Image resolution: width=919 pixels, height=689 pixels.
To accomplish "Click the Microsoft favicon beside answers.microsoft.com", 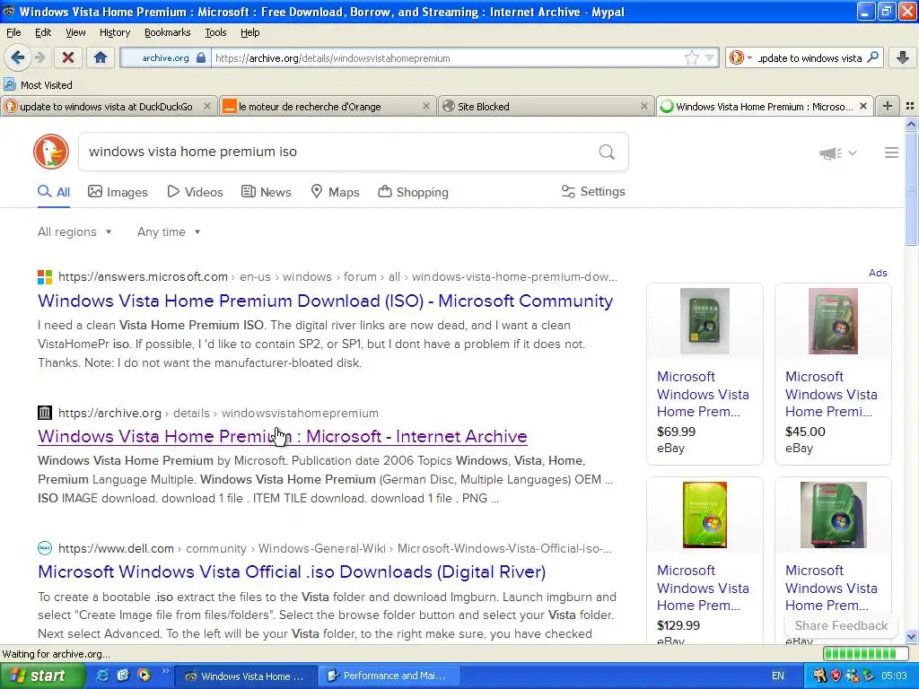I will click(45, 277).
